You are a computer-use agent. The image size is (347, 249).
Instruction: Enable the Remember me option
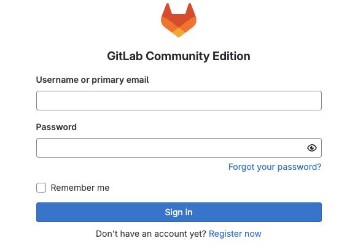(x=41, y=188)
